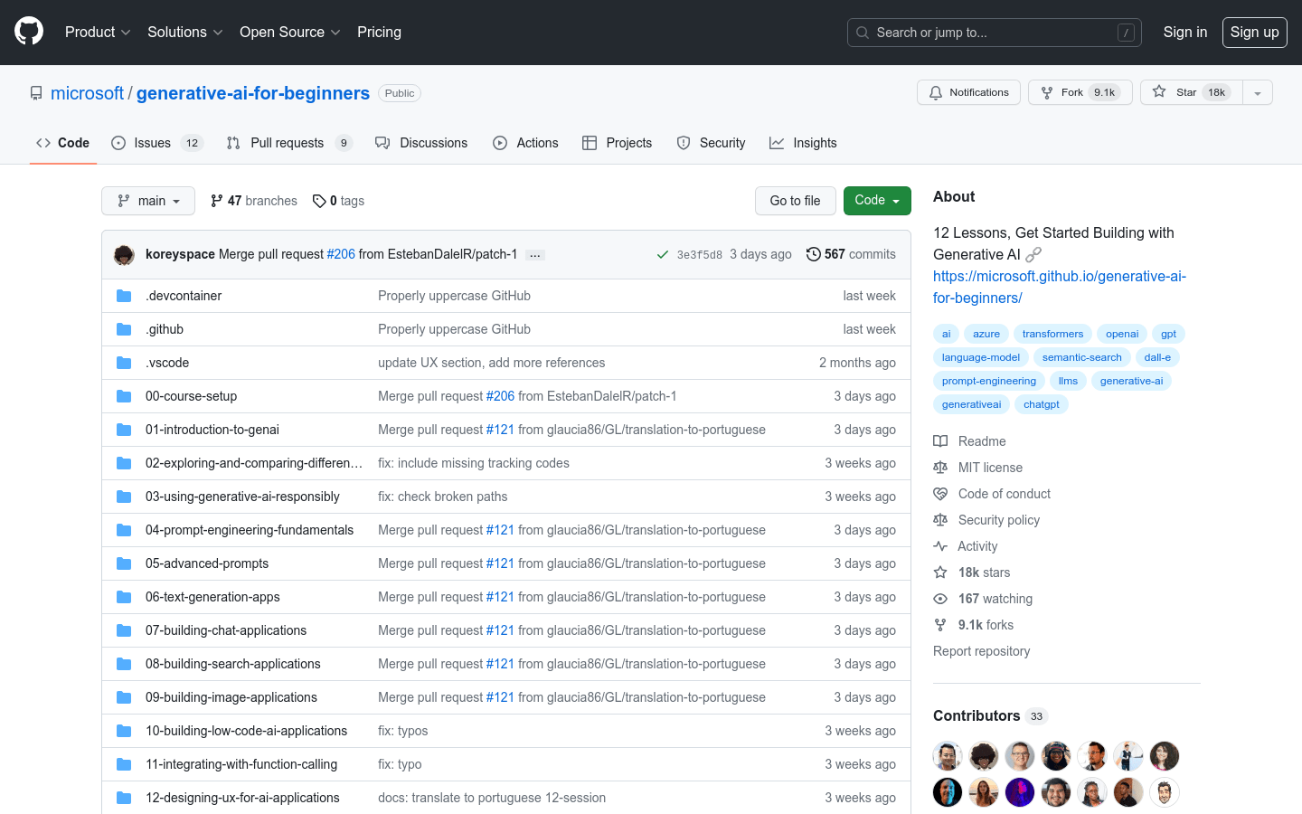Open the commit history clock icon
This screenshot has height=814, width=1302.
point(813,254)
